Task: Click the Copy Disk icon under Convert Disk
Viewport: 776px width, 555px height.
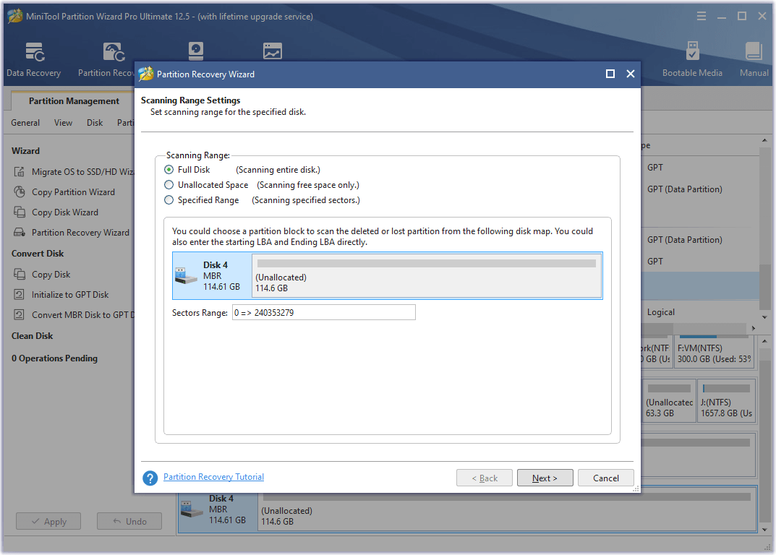Action: [19, 274]
